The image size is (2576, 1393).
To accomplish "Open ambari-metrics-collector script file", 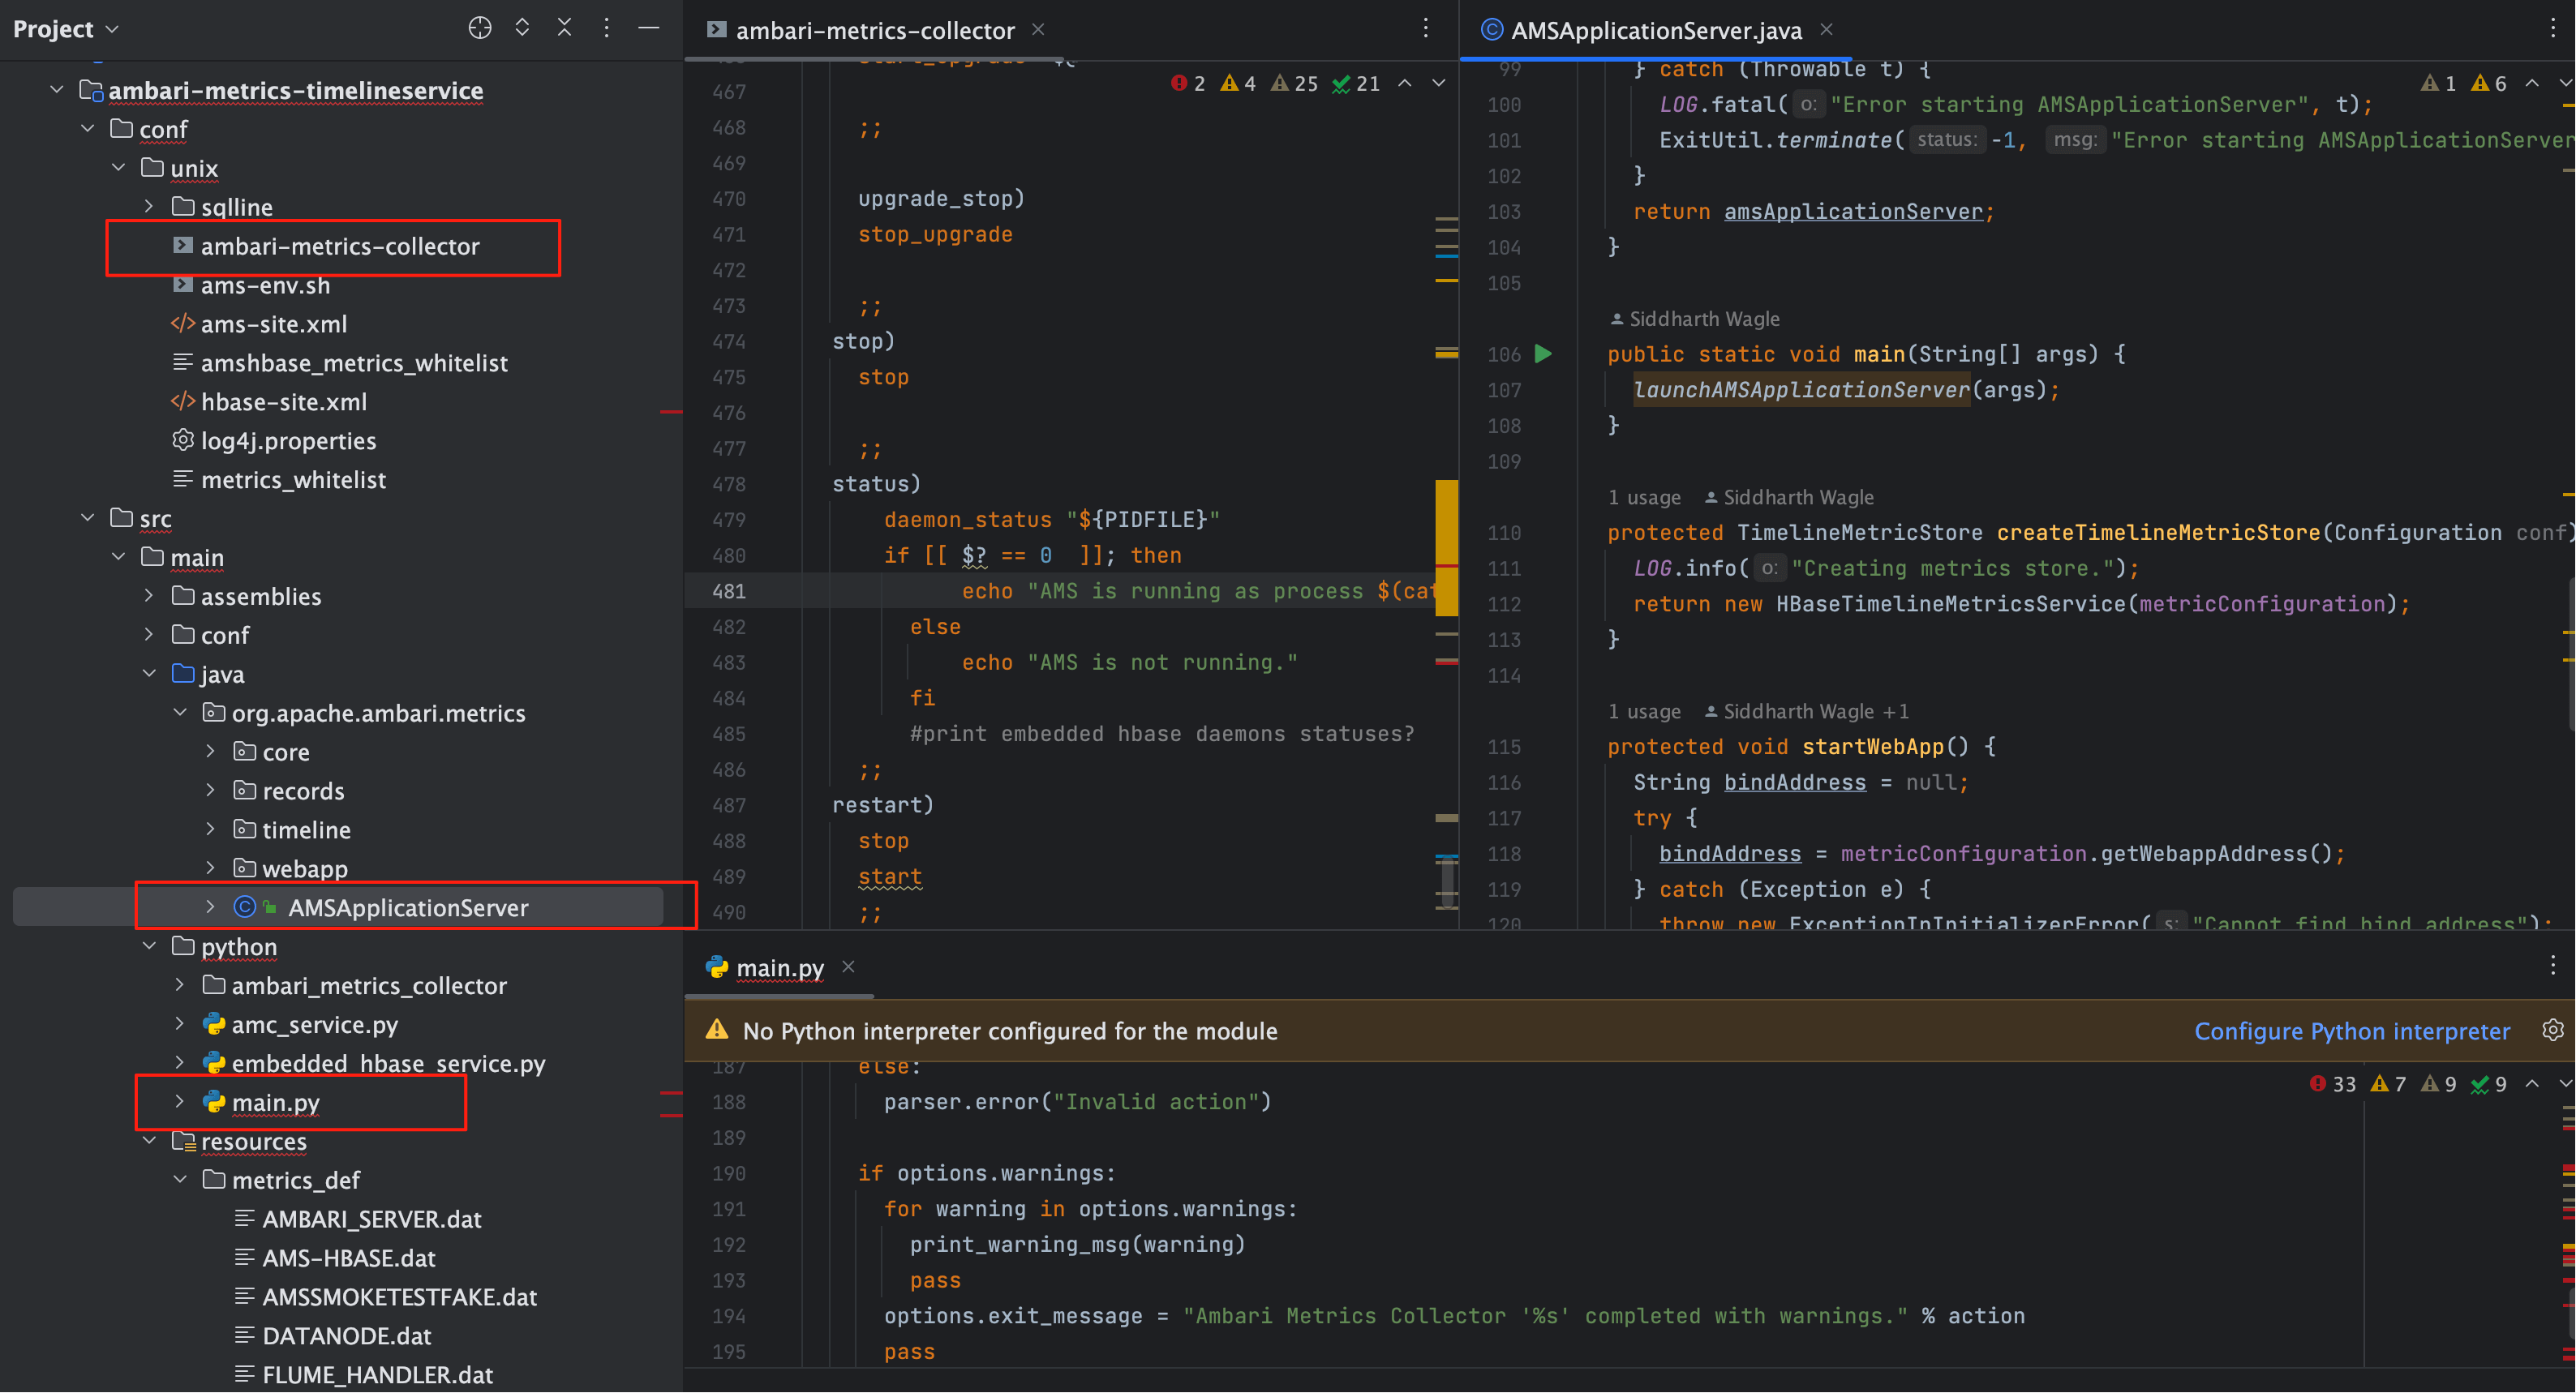I will [340, 246].
